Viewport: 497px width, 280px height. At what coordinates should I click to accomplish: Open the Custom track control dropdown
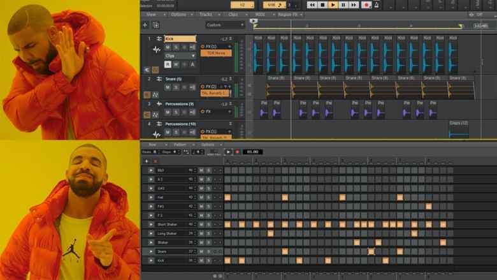pos(224,25)
